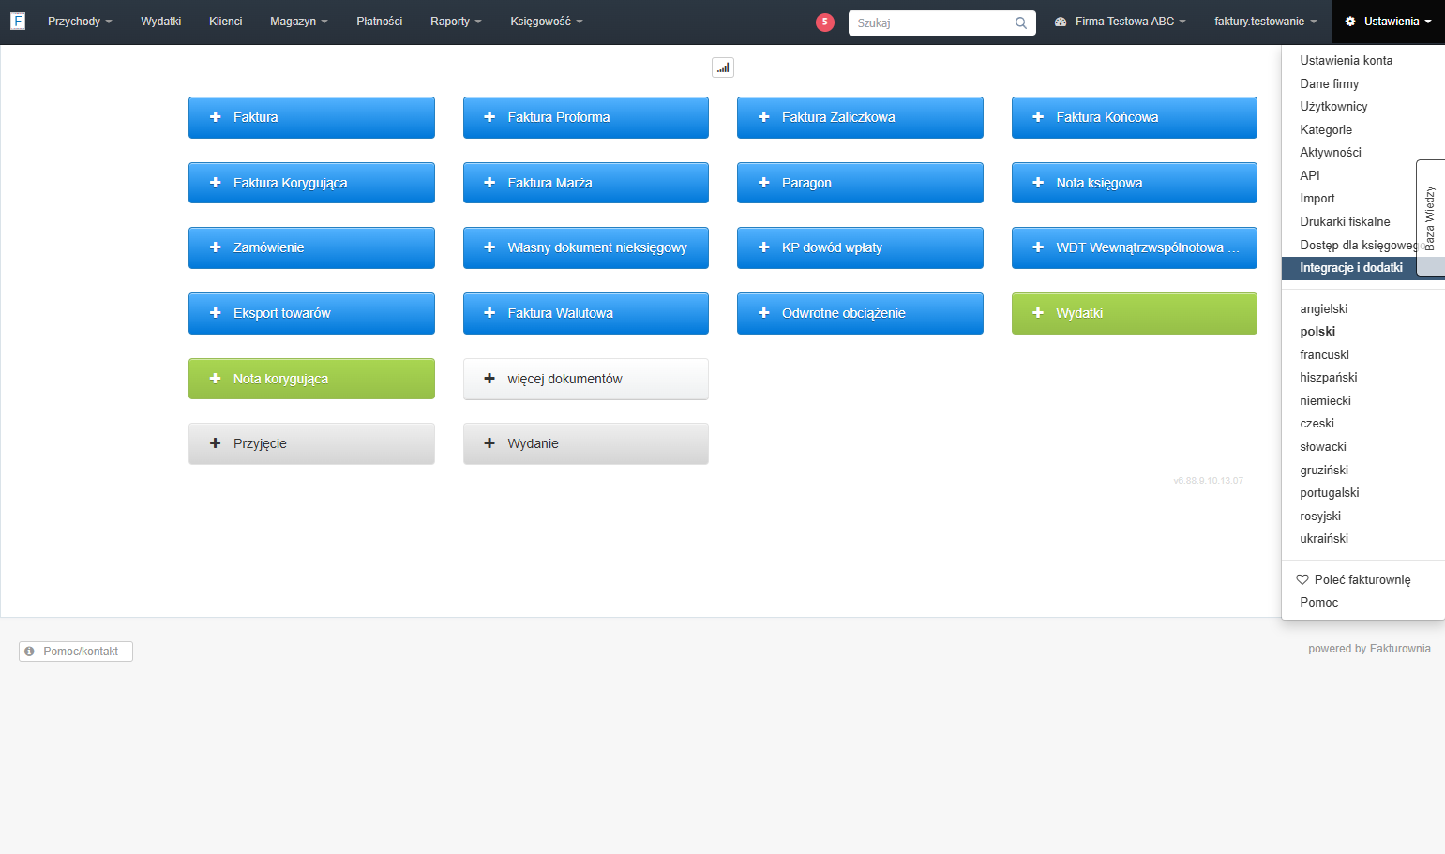Click the Przyjęcie warehouse button
Image resolution: width=1445 pixels, height=854 pixels.
(311, 443)
